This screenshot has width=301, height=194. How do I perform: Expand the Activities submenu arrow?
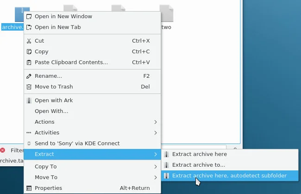click(155, 133)
